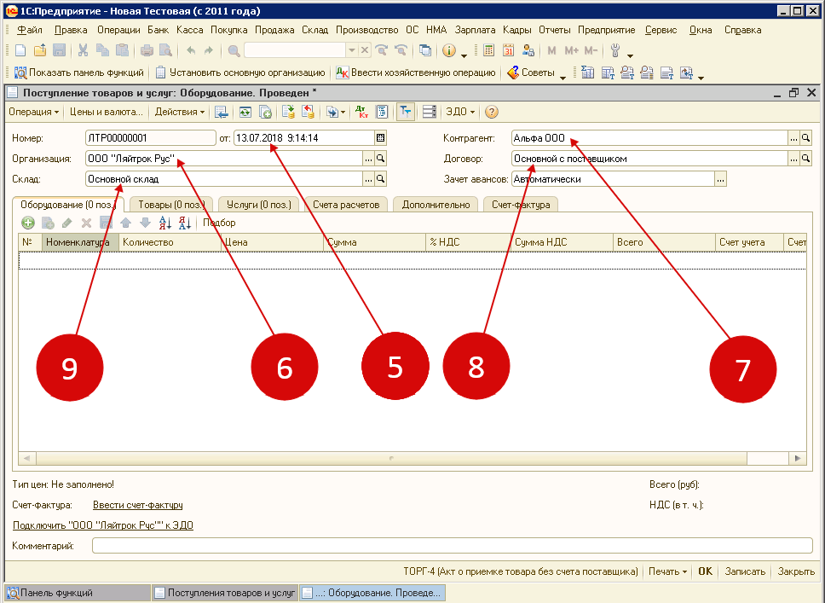Click into the Комментарий input field
This screenshot has width=825, height=603.
pyautogui.click(x=452, y=546)
